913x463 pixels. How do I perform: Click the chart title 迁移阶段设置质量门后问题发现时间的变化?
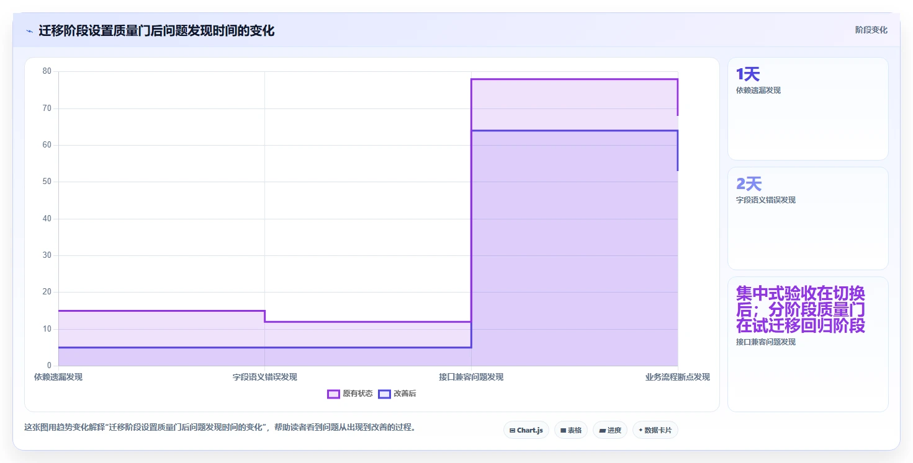point(156,30)
